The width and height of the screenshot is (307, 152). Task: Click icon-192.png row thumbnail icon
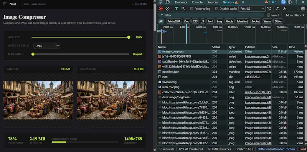[x=160, y=87]
